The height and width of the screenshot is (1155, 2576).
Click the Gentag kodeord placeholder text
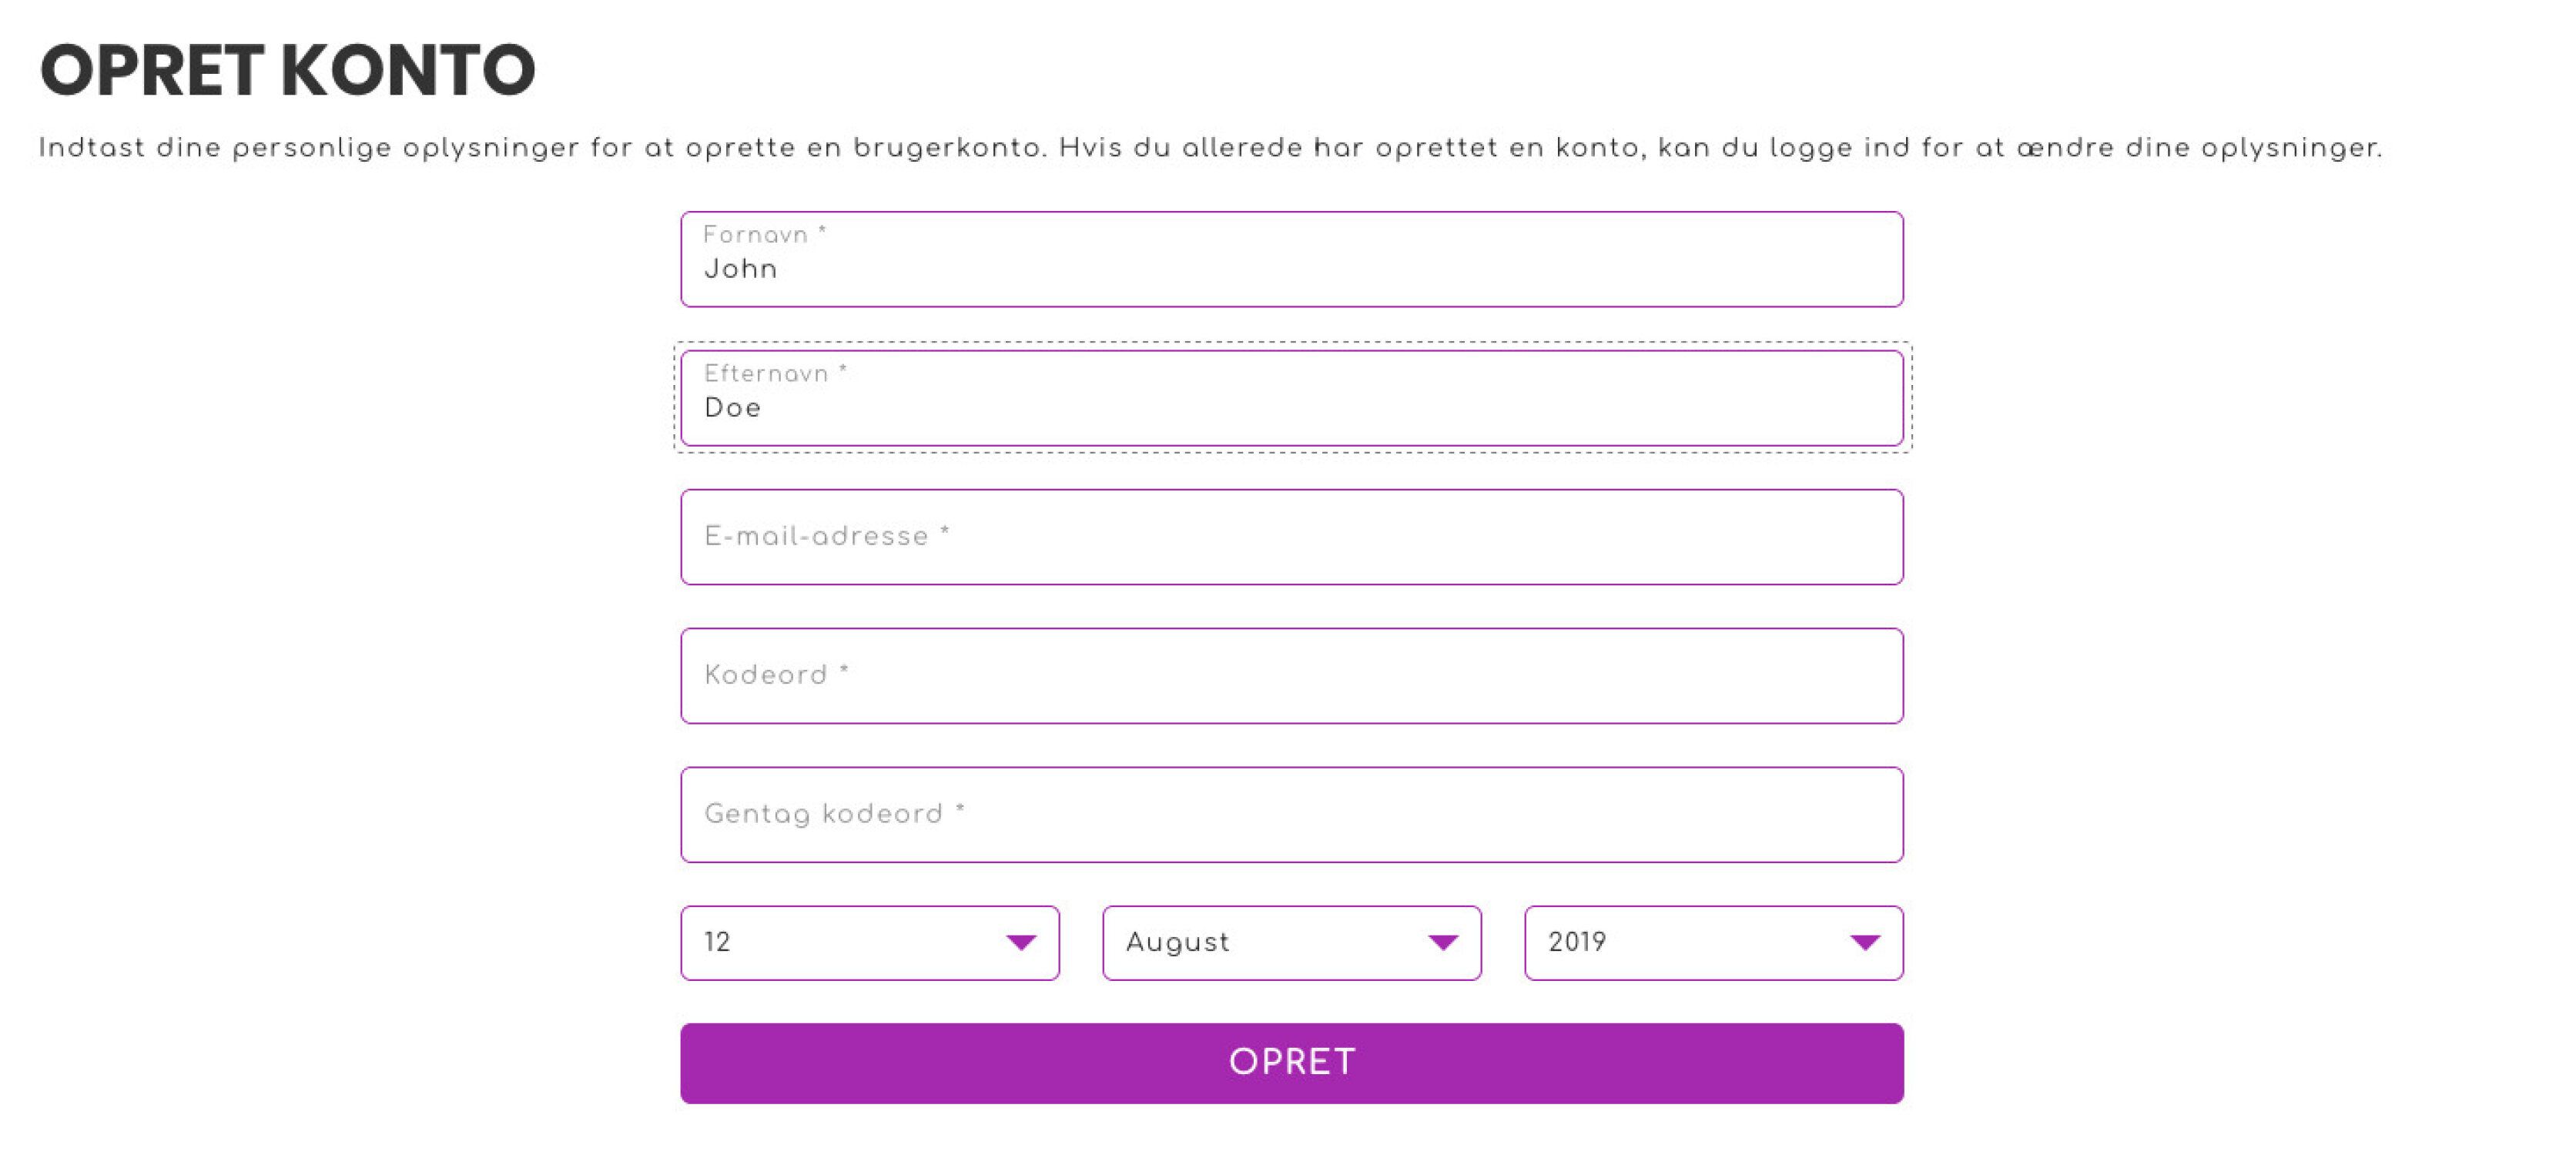[835, 814]
